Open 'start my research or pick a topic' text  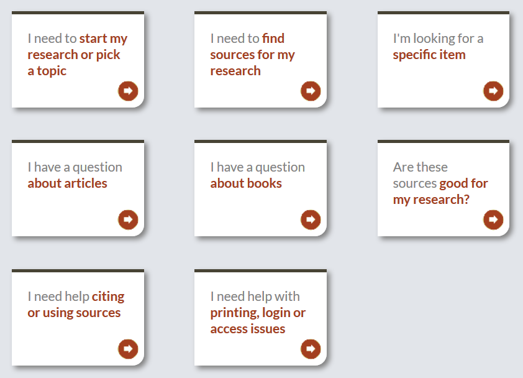coord(78,55)
